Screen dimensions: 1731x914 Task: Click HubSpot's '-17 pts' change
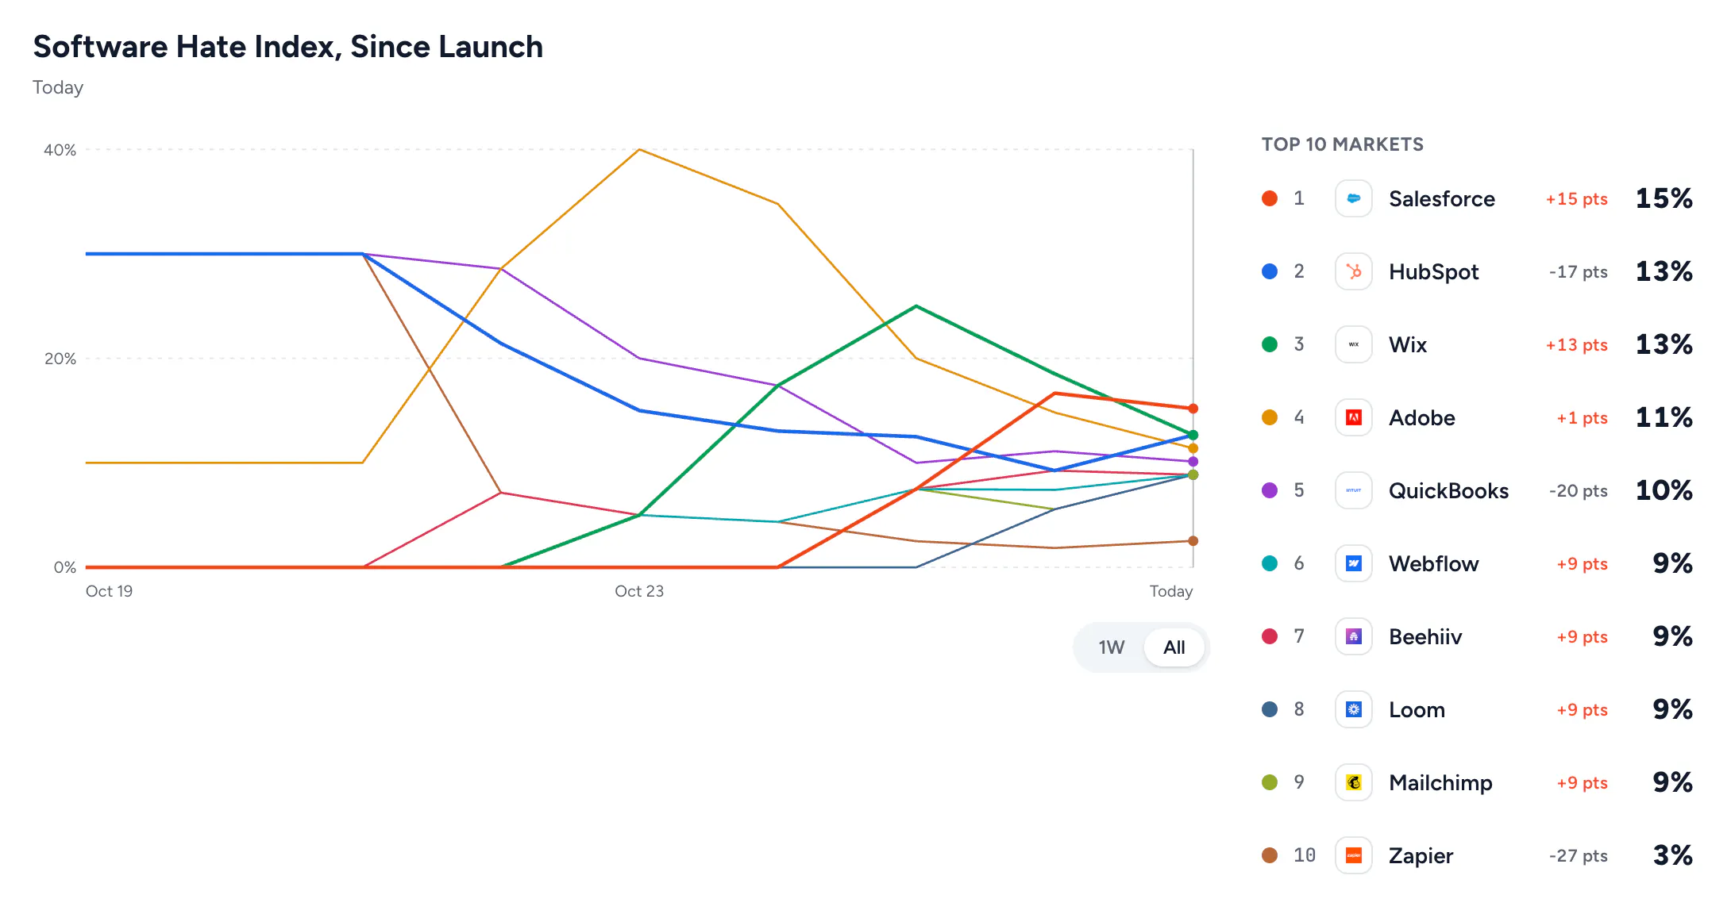pos(1578,271)
